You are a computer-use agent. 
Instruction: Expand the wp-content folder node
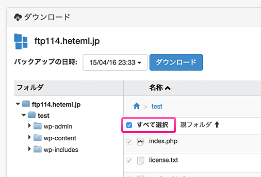tap(30, 137)
